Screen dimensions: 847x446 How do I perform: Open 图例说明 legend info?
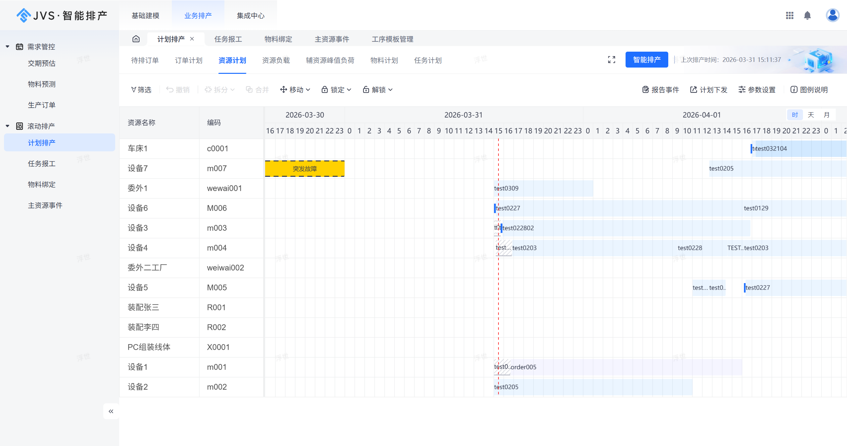[809, 90]
